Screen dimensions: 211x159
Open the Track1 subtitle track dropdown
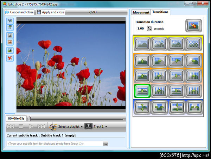tap(100, 127)
